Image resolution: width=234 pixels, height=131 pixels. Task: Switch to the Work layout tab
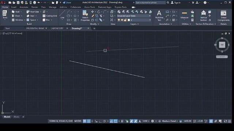(x=16, y=117)
